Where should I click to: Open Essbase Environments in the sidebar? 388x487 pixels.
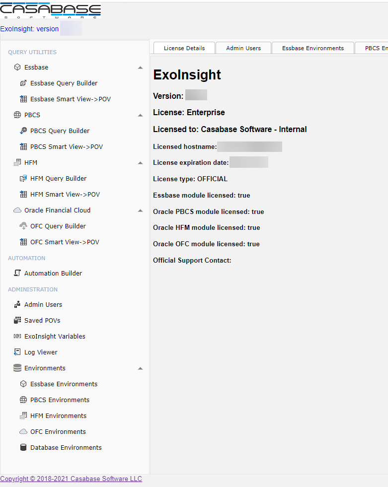coord(64,384)
